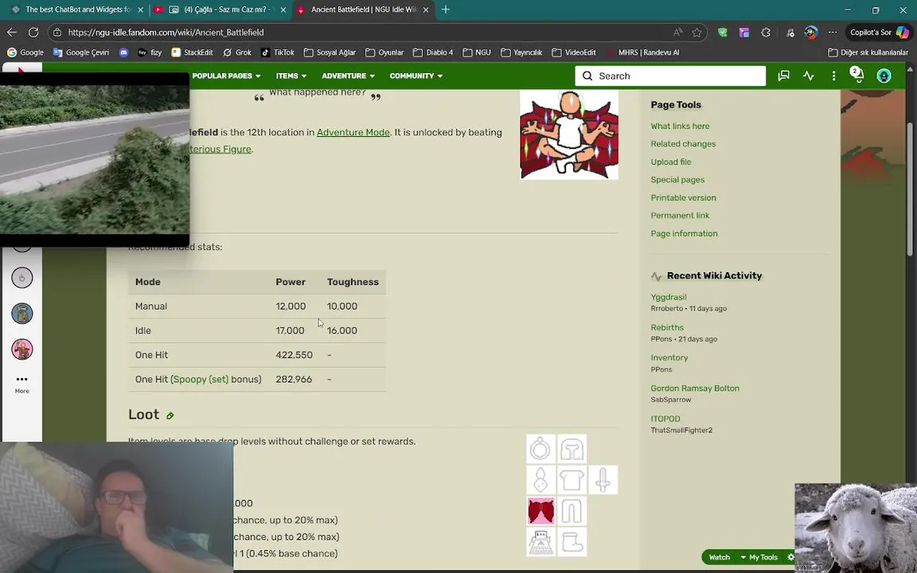Screen dimensions: 917x573
Task: Open the Extensions puzzle-piece icon
Action: 766,33
